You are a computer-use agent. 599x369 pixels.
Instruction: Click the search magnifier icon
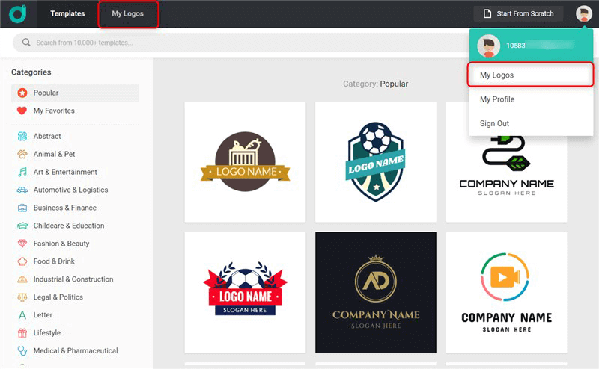(27, 43)
